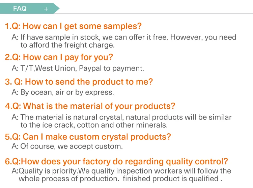Click question 2 about how to pay
253x188 pixels.
[x=59, y=57]
